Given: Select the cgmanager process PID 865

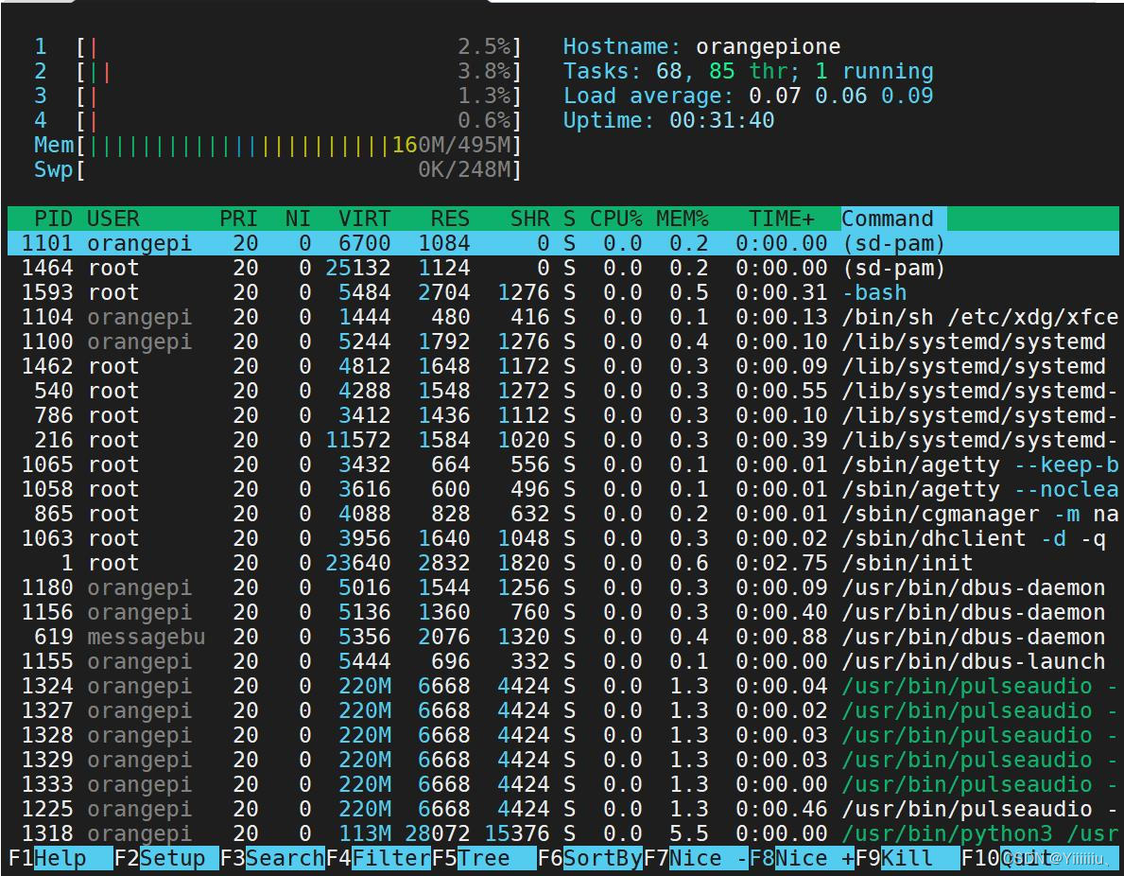Looking at the screenshot, I should point(562,514).
